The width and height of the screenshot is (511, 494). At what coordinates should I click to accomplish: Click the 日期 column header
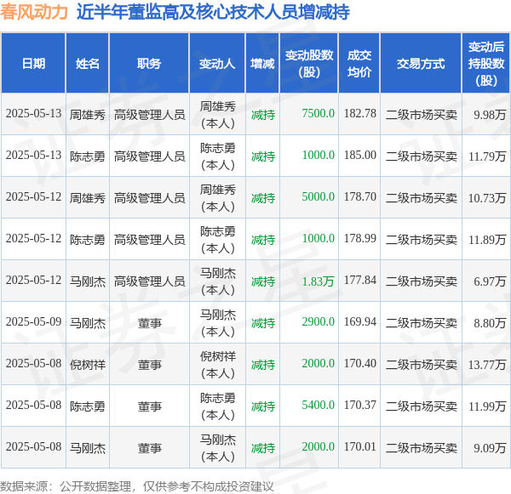33,64
